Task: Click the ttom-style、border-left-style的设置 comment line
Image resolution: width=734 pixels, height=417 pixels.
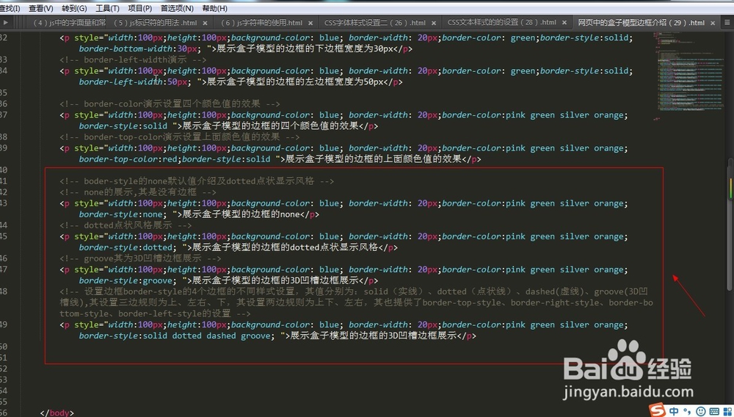Action: pyautogui.click(x=155, y=313)
